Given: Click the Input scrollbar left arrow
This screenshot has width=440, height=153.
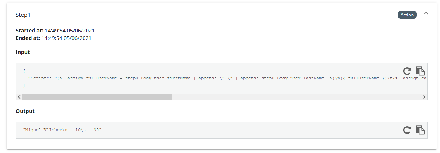Looking at the screenshot, I should (19, 97).
